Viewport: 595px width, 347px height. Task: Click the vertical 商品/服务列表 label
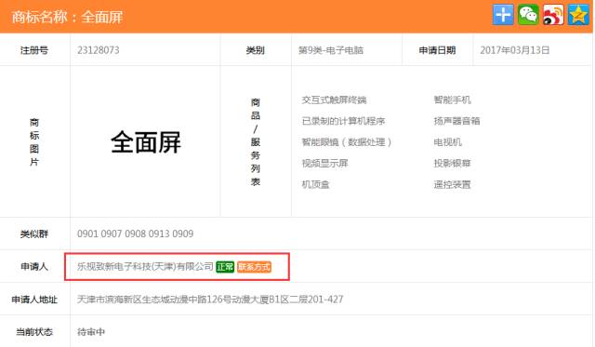pyautogui.click(x=256, y=142)
